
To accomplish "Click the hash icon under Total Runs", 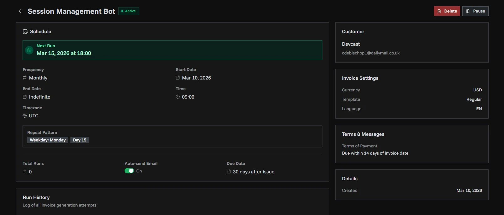I will click(25, 171).
